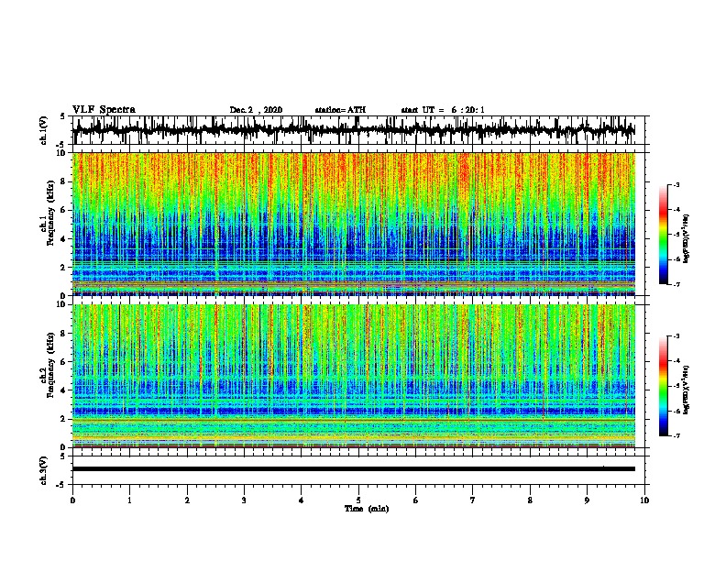Click the "VLF Spectra" plot title
Image resolution: width=726 pixels, height=561 pixels.
(104, 110)
